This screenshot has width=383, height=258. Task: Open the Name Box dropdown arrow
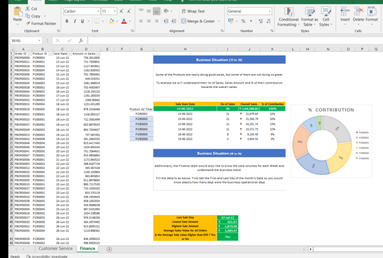39,41
